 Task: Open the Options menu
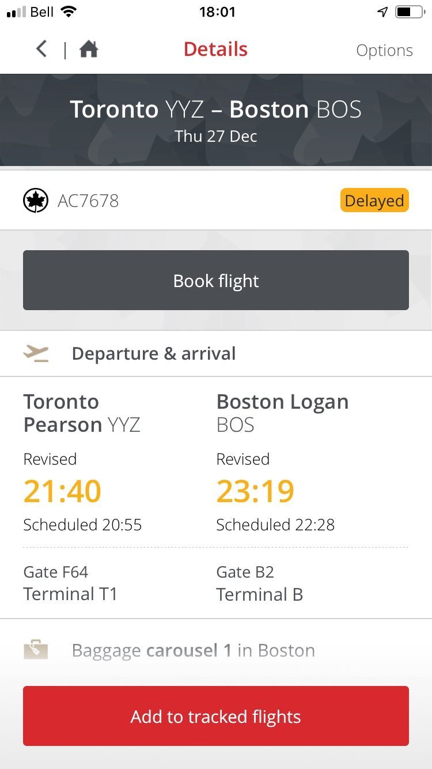tap(384, 50)
